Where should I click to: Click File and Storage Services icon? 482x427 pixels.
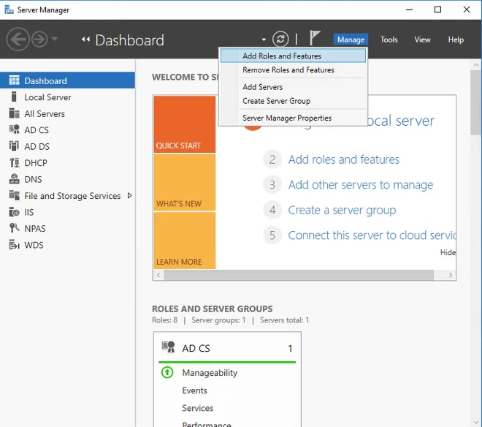pyautogui.click(x=14, y=195)
